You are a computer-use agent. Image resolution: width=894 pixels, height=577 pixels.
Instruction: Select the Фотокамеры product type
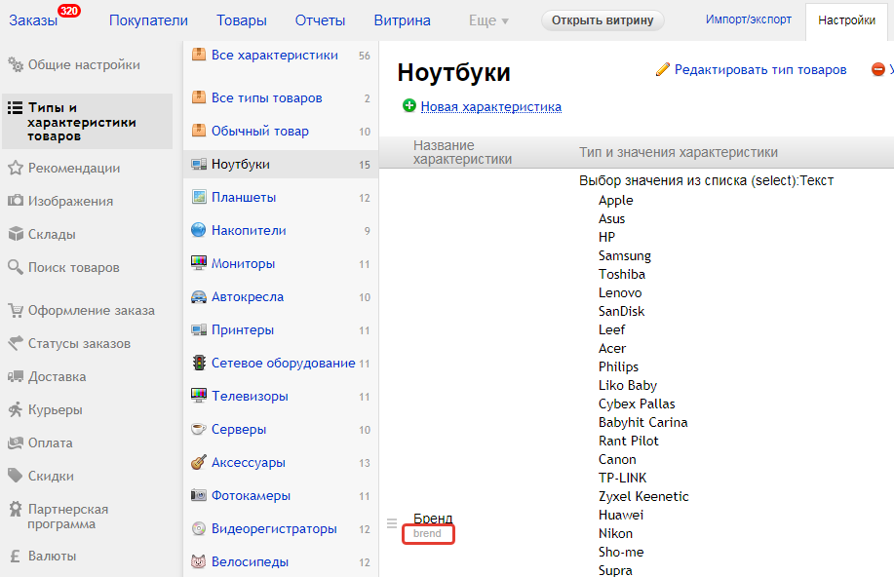point(251,495)
